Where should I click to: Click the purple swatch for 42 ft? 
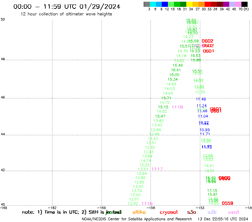pos(226,4)
